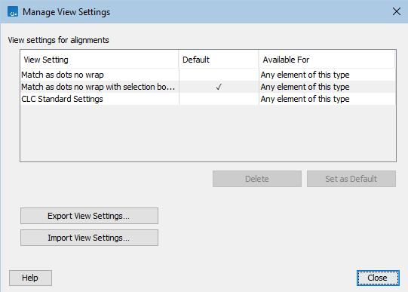Select the CLC Standard Settings row

208,99
